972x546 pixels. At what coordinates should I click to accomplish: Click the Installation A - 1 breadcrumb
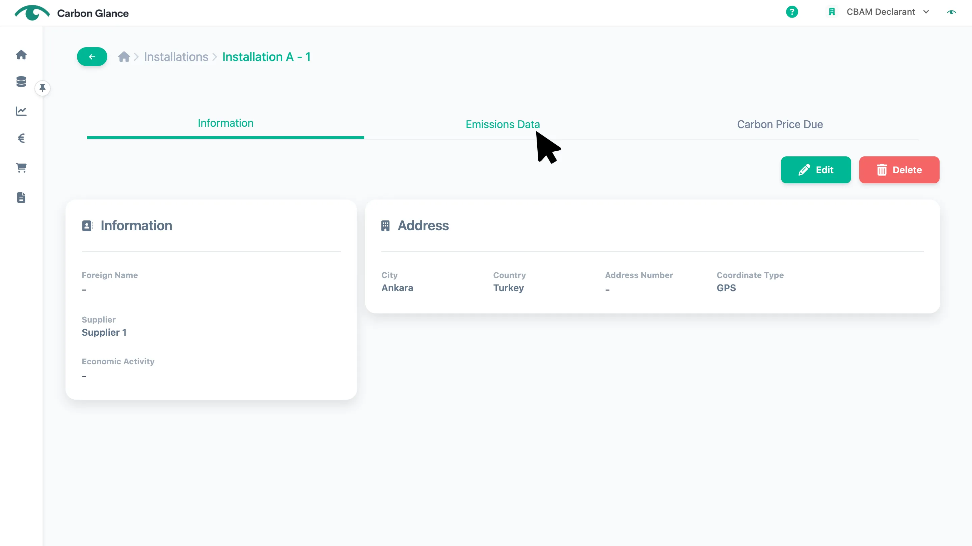tap(266, 57)
